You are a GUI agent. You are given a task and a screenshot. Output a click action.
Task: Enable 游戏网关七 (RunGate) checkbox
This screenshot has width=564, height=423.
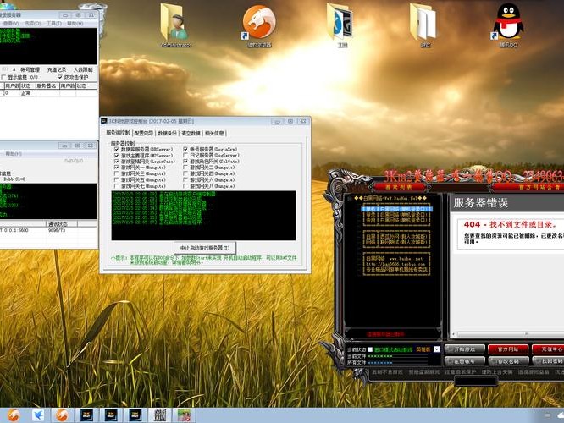[x=116, y=186]
